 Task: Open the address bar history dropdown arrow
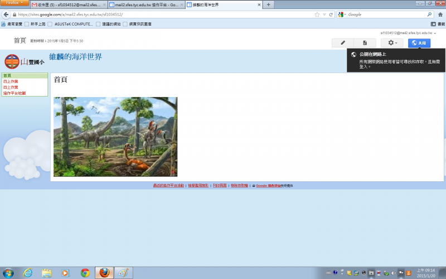tap(324, 15)
